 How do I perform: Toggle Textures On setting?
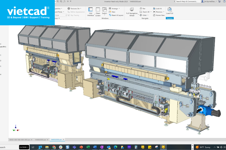(74, 8)
